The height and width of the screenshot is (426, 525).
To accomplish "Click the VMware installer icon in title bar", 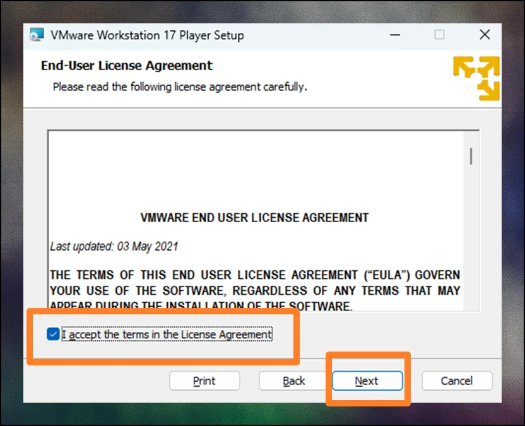I will coord(37,35).
